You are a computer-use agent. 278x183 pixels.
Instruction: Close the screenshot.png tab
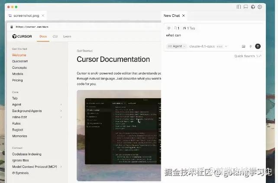[43, 16]
